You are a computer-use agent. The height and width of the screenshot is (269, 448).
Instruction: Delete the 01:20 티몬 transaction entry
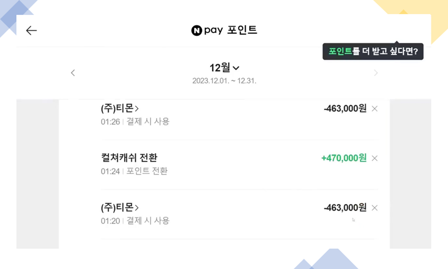point(374,208)
